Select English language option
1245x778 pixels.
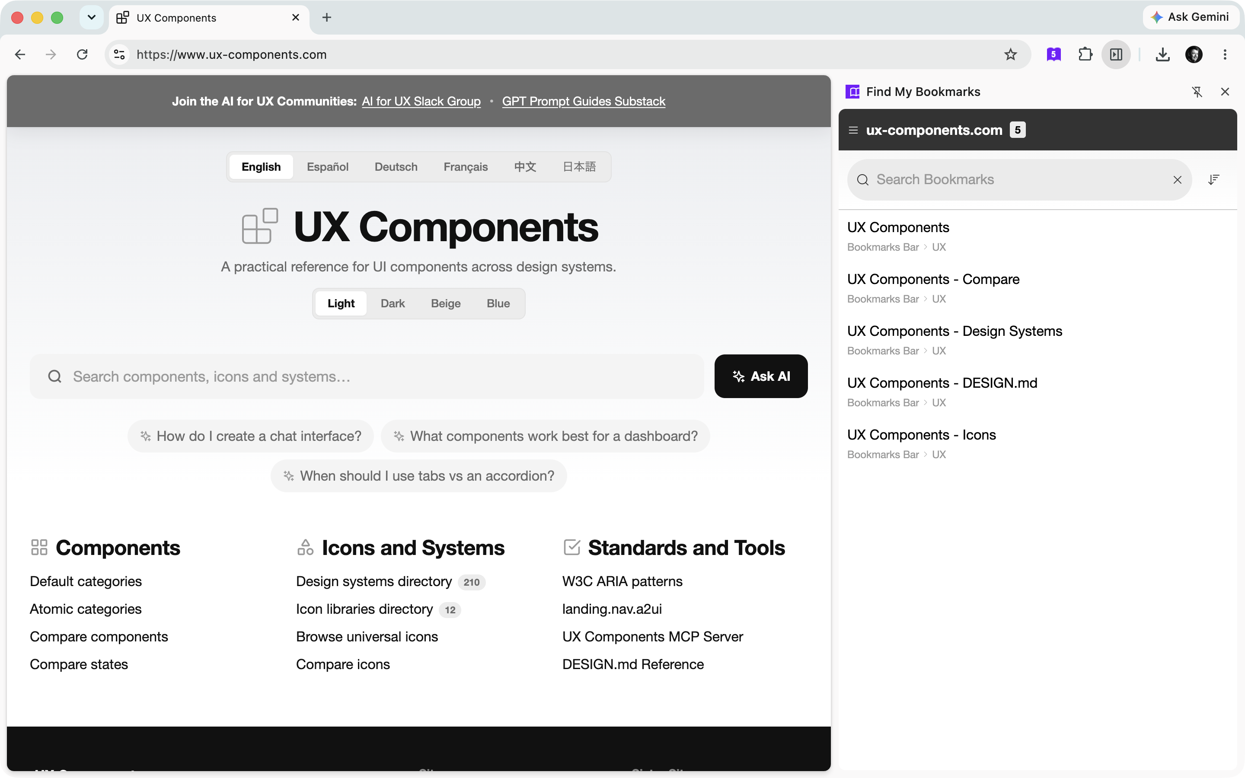pos(261,167)
